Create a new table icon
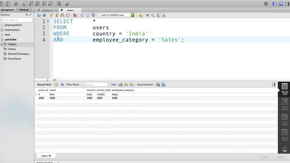The height and width of the screenshot is (163, 290). [x=31, y=4]
